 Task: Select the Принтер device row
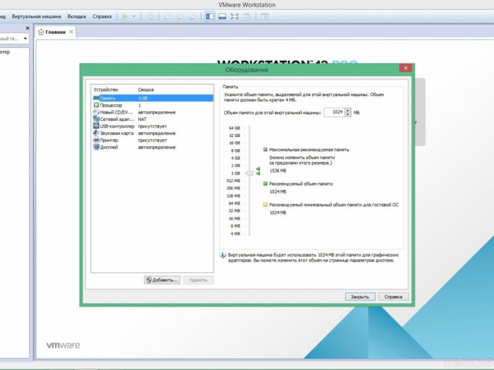click(x=153, y=141)
